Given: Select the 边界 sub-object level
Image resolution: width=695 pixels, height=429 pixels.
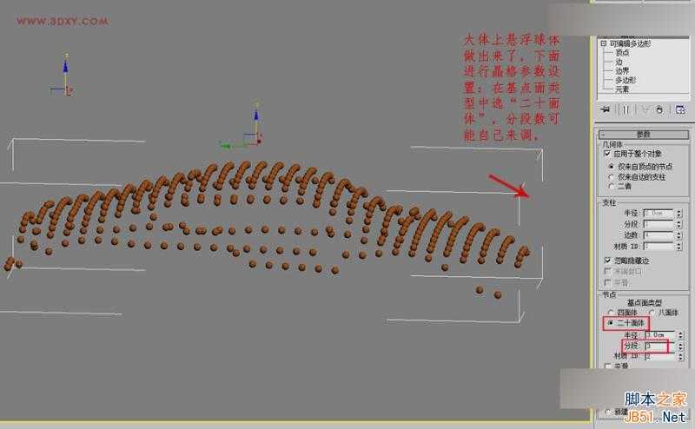Looking at the screenshot, I should point(622,71).
